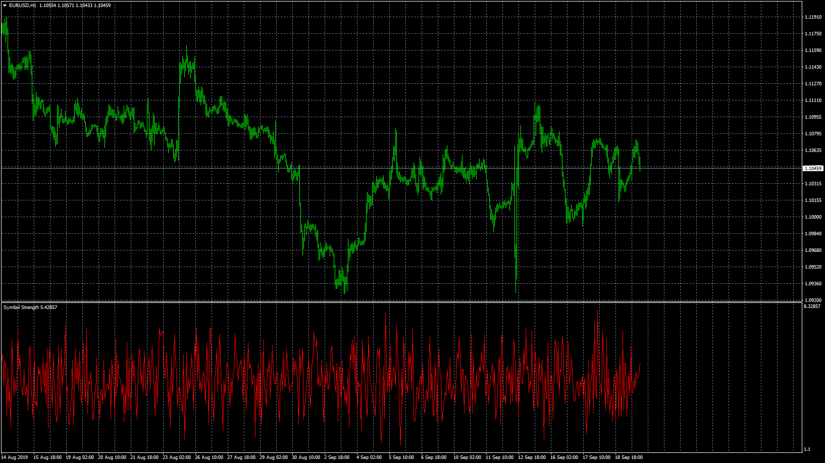Click indicator scale maximum 8.32857
The image size is (825, 463).
coord(812,306)
